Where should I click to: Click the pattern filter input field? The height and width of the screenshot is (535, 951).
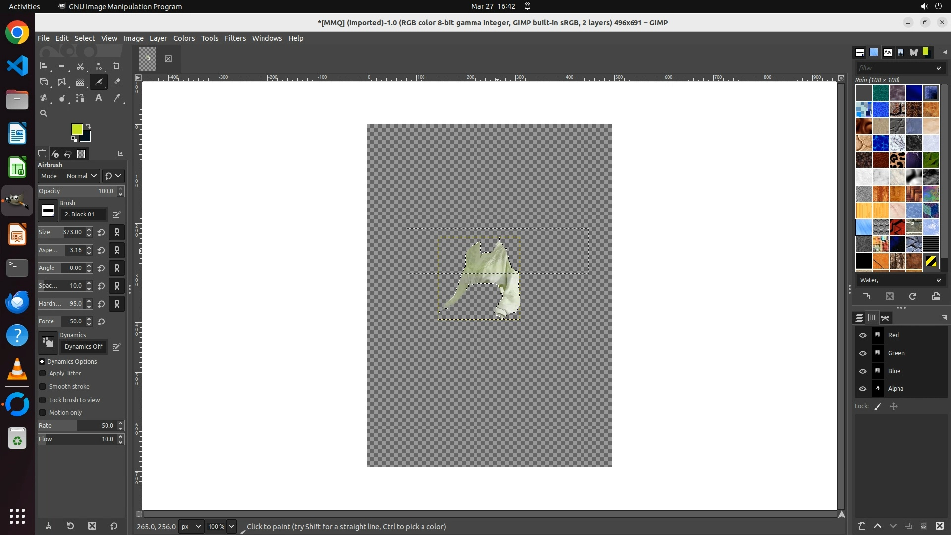[894, 68]
